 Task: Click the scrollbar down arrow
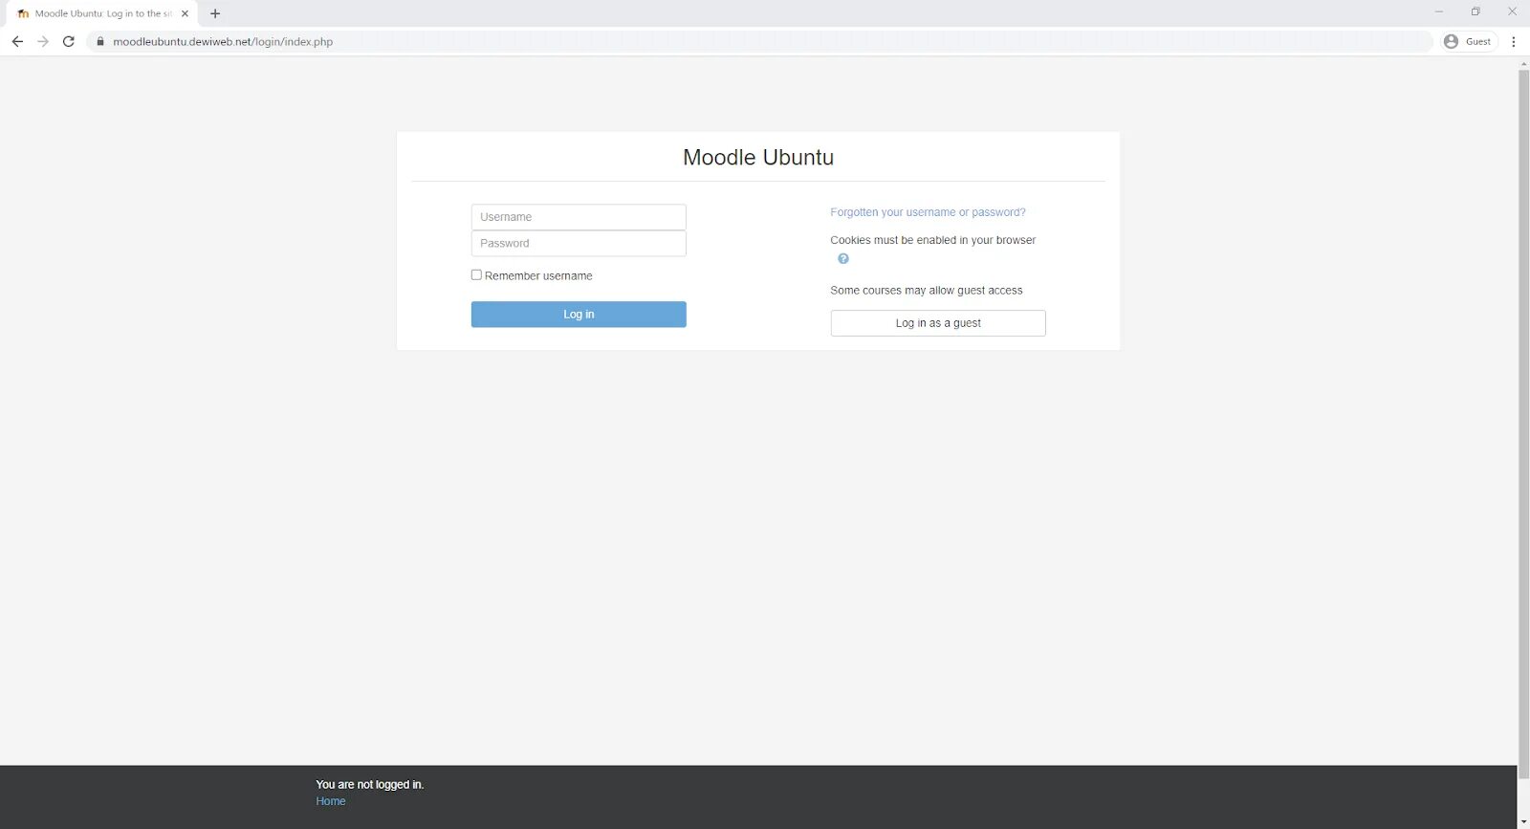(1523, 822)
